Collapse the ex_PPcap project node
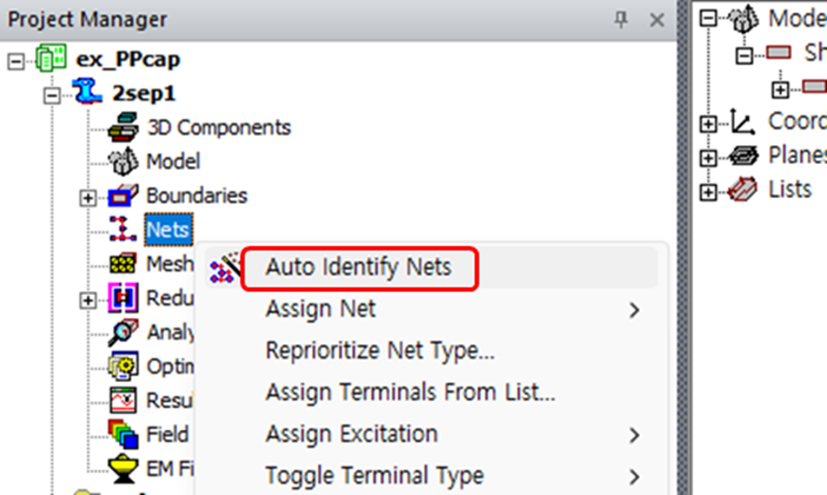The width and height of the screenshot is (827, 495). [16, 60]
